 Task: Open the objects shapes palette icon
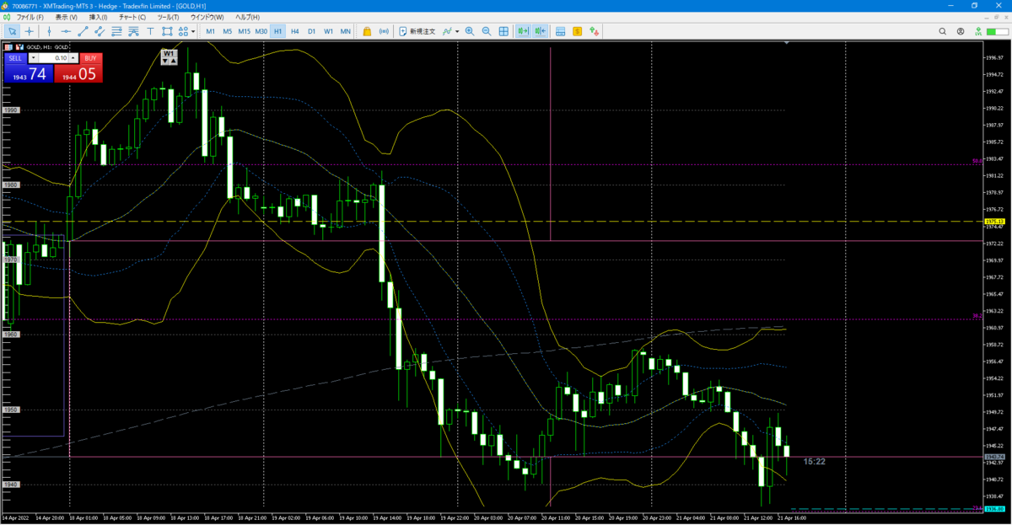pos(183,31)
